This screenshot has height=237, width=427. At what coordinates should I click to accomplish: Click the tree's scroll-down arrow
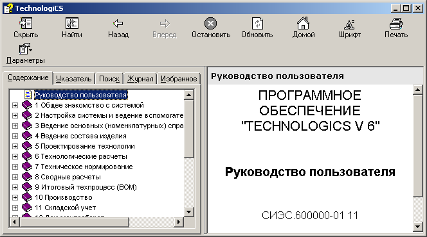pos(188,212)
